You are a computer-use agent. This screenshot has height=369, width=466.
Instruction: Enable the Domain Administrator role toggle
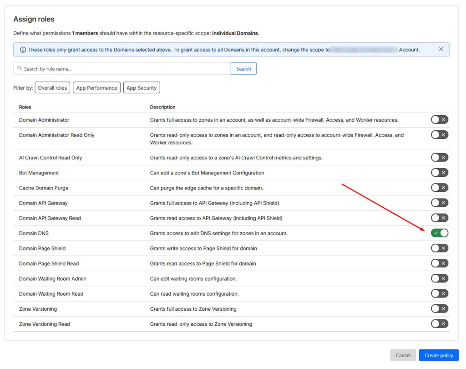click(x=439, y=120)
